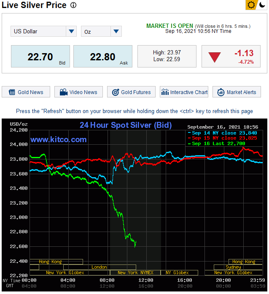Click the New York NYMEX session bar
Image resolution: width=269 pixels, height=294 pixels.
(x=135, y=272)
